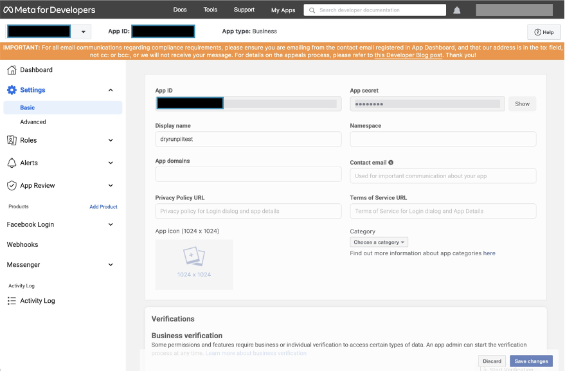Image resolution: width=565 pixels, height=371 pixels.
Task: Discard the changes
Action: pos(492,361)
